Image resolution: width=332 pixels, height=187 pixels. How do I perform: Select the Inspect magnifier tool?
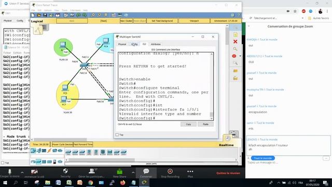click(235, 49)
